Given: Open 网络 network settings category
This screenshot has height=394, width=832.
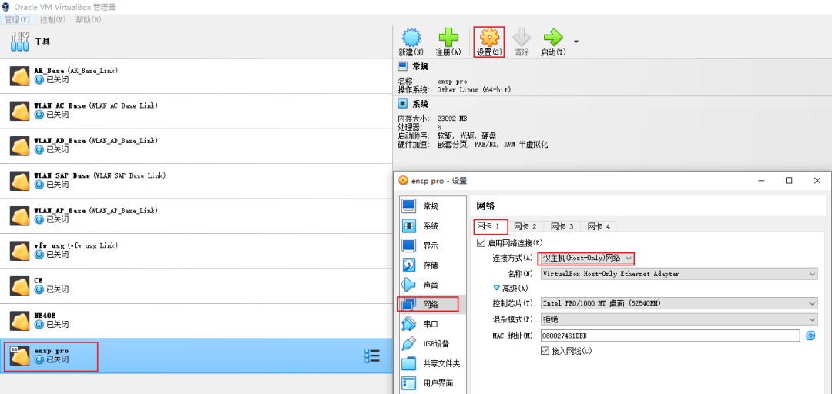Looking at the screenshot, I should (x=431, y=304).
